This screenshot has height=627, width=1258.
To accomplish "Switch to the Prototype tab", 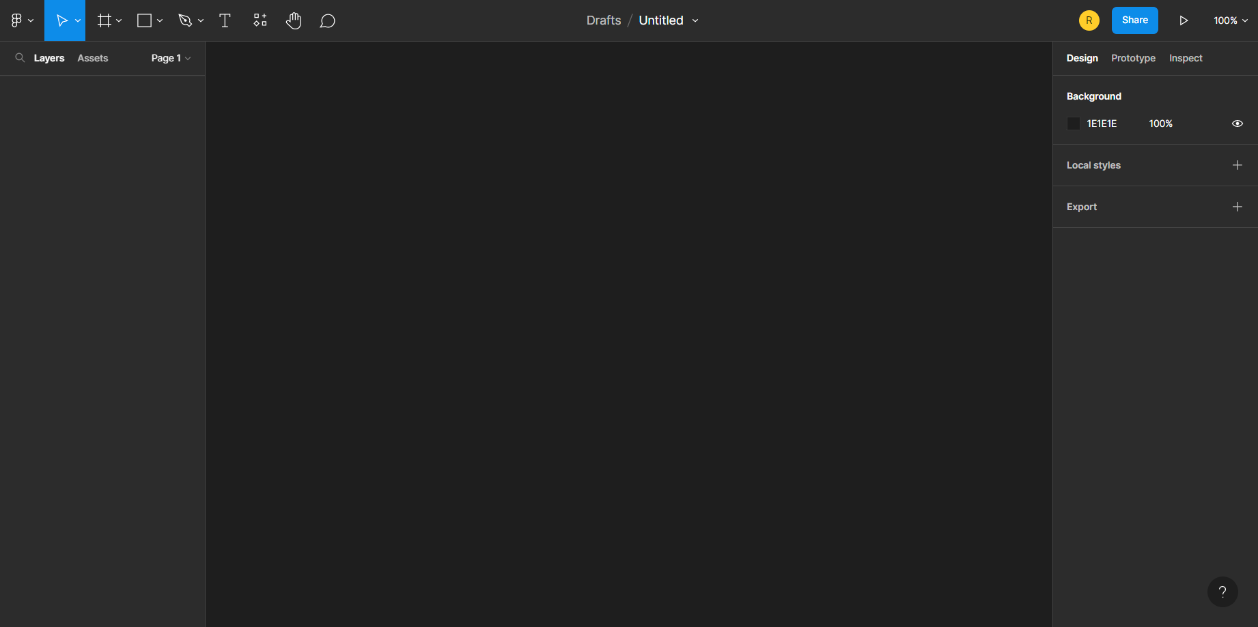I will click(1133, 58).
